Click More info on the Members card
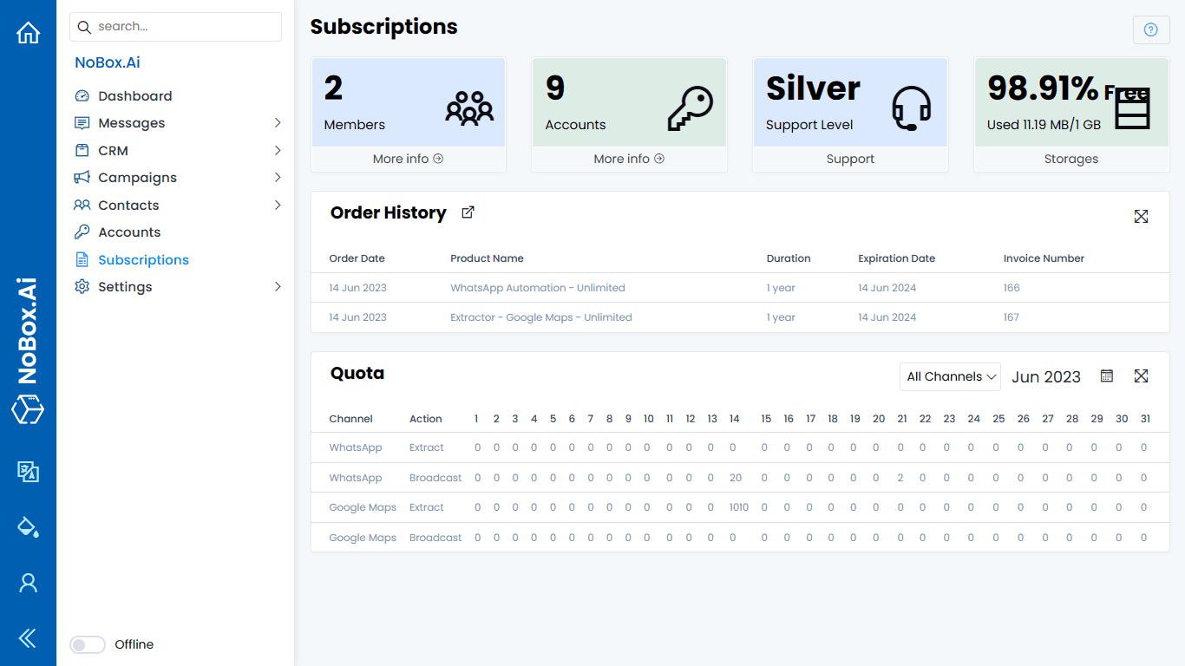The image size is (1185, 666). 408,159
